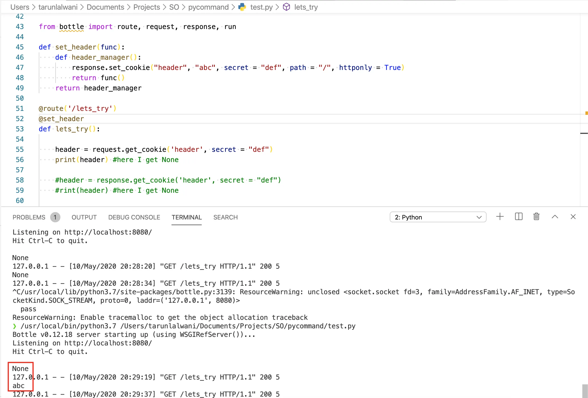Viewport: 588px width, 398px height.
Task: Switch to DEBUG CONSOLE tab
Action: tap(134, 217)
